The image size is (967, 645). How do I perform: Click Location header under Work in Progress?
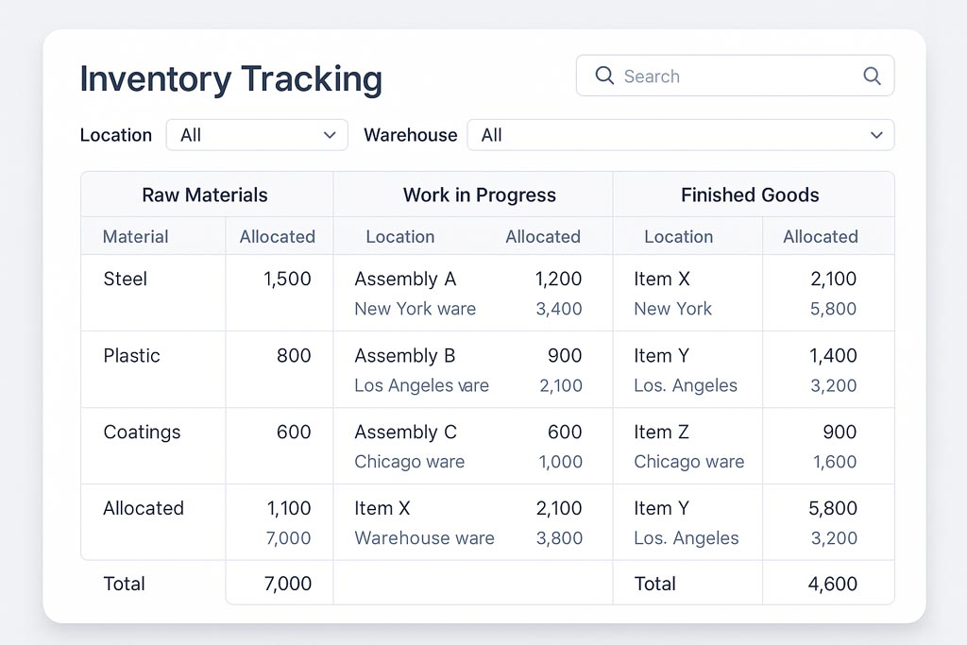click(400, 237)
